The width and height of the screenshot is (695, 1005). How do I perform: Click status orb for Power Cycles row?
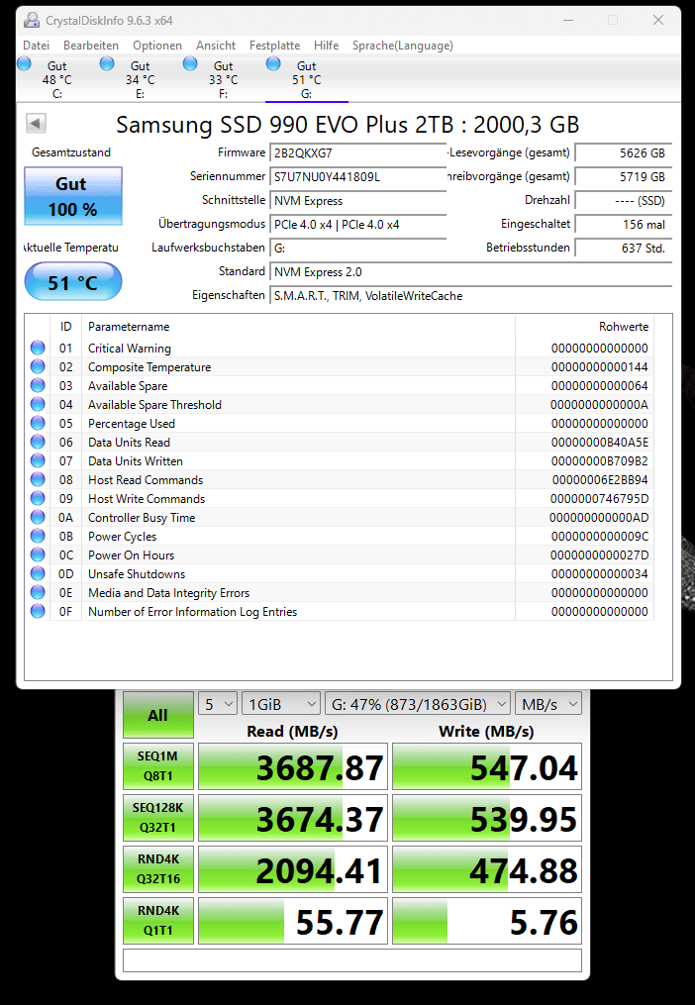pyautogui.click(x=38, y=536)
